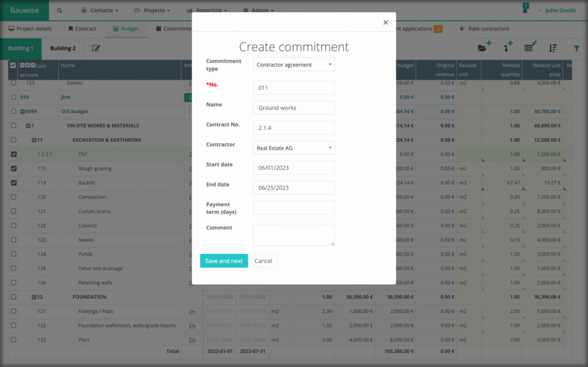Click the green filter funnel icon
This screenshot has width=588, height=367.
pyautogui.click(x=577, y=48)
